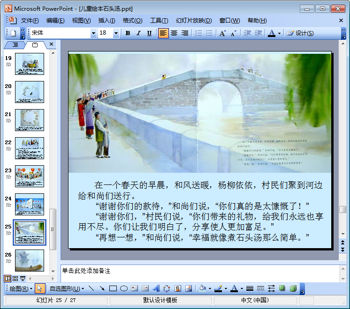Open the 文件(F) menu
350x309 pixels.
30,21
